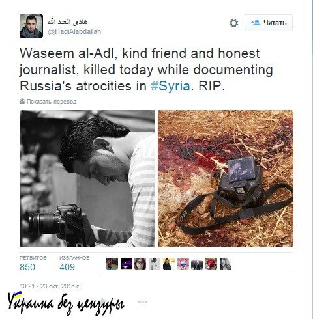Open the avatar of woman with glasses

140,264
